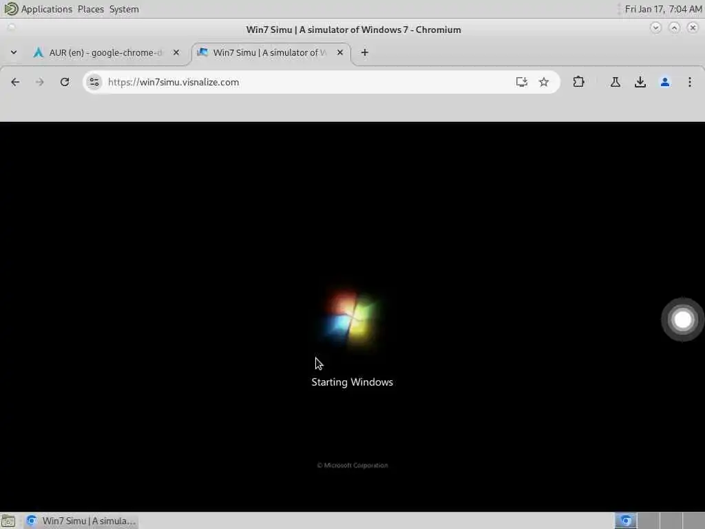Close the Chromium window
Viewport: 705px width, 529px height.
(x=693, y=28)
